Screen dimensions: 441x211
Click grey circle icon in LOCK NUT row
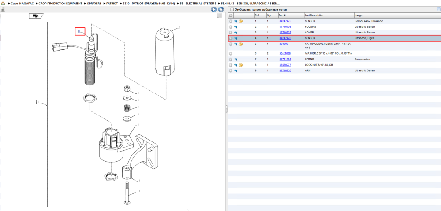coord(231,65)
